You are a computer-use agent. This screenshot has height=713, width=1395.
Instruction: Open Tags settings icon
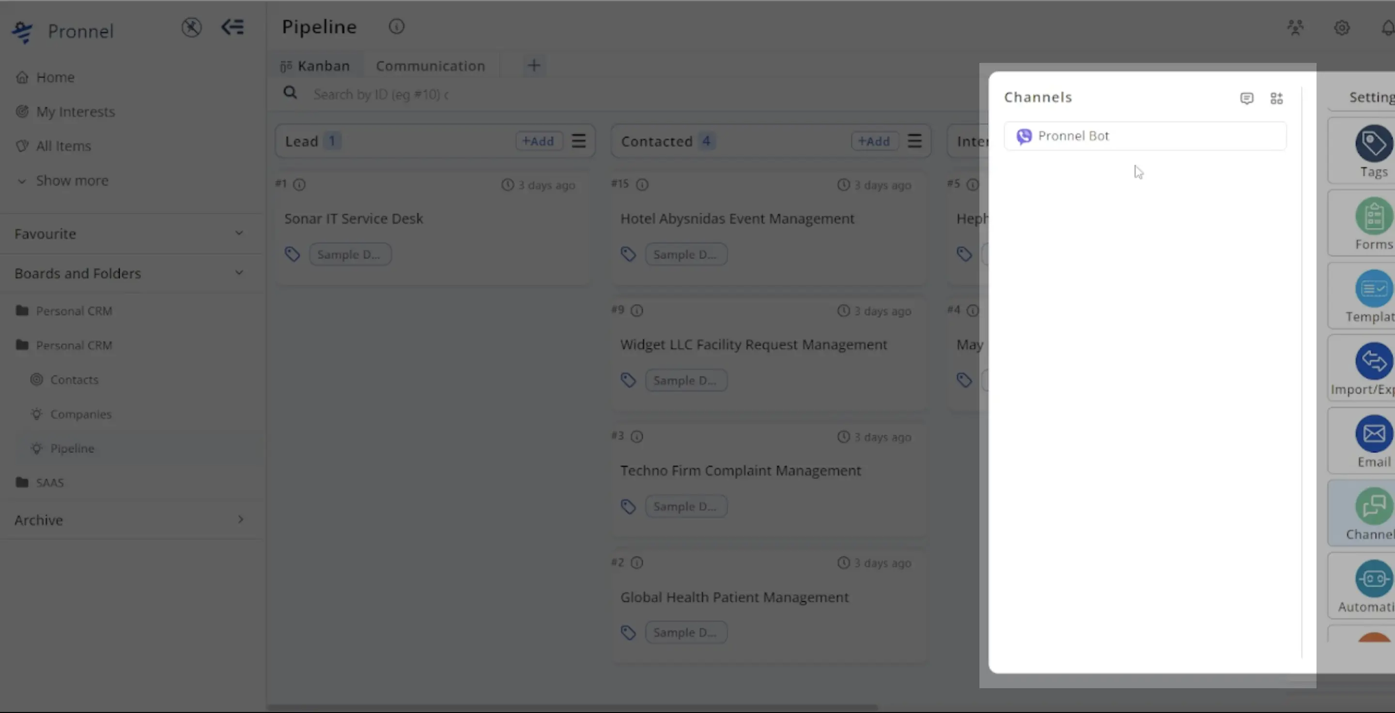1374,143
